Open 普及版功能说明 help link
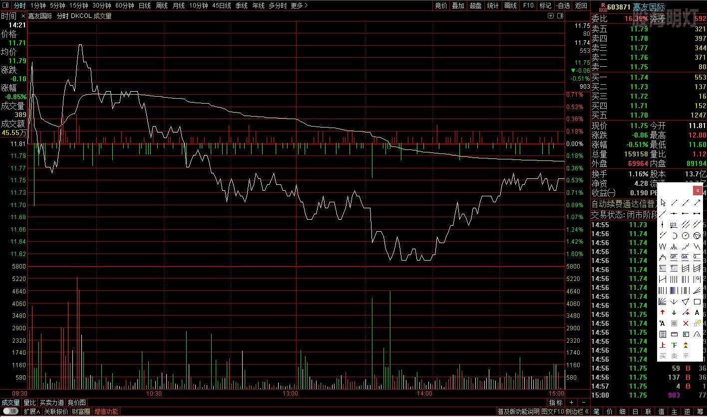 click(518, 412)
